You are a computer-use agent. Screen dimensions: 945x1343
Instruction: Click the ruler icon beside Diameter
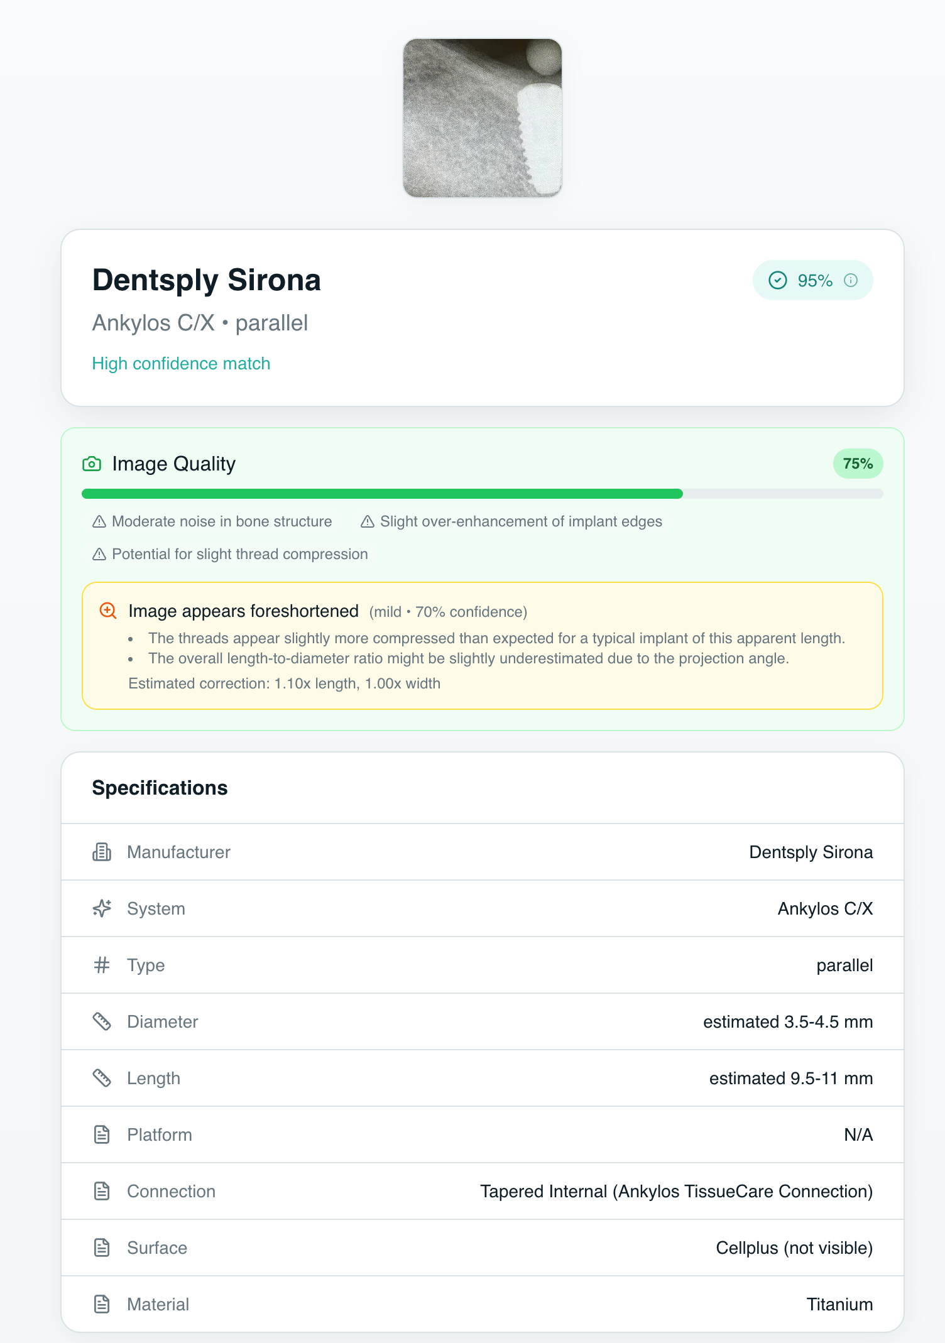click(x=102, y=1021)
